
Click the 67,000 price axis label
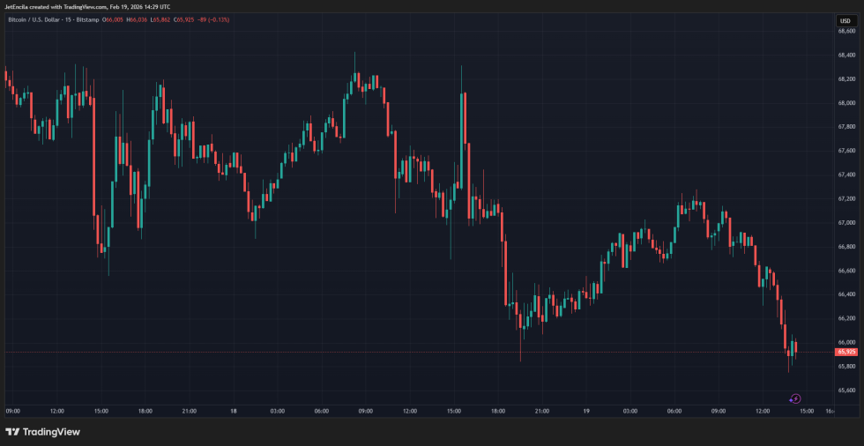(845, 222)
